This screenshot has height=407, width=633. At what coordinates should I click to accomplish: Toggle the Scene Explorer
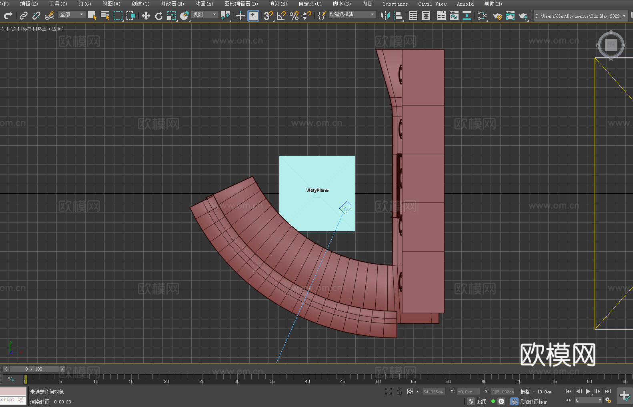coord(413,16)
